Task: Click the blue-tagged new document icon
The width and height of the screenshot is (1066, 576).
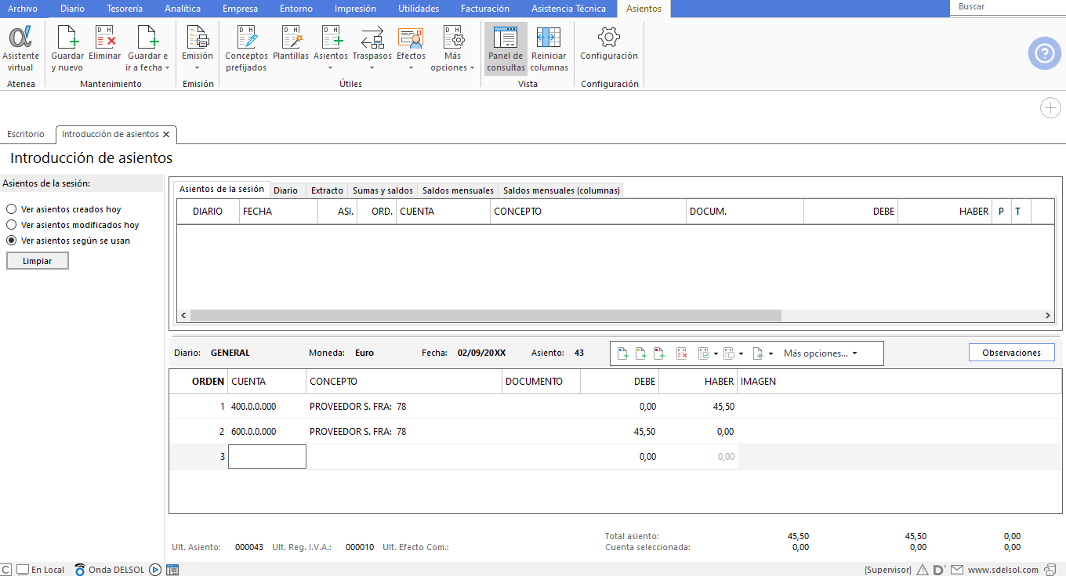Action: click(623, 353)
